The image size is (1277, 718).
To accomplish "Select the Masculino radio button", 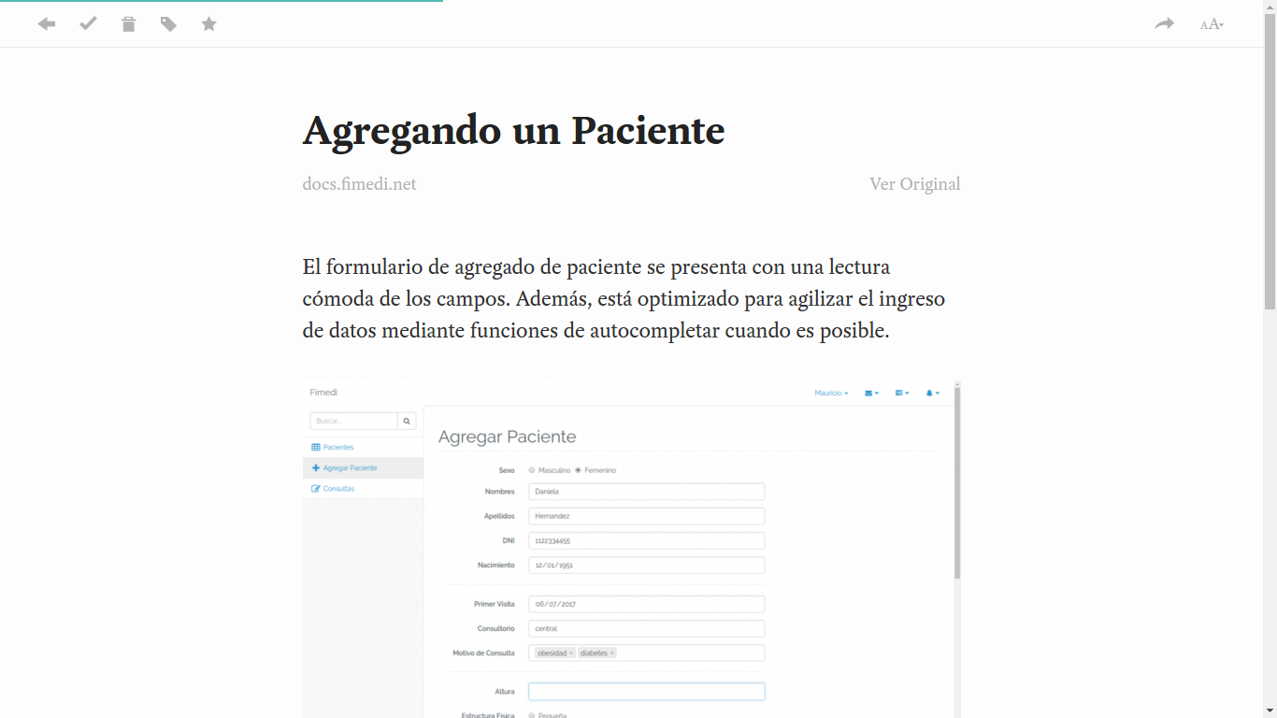I will tap(532, 470).
